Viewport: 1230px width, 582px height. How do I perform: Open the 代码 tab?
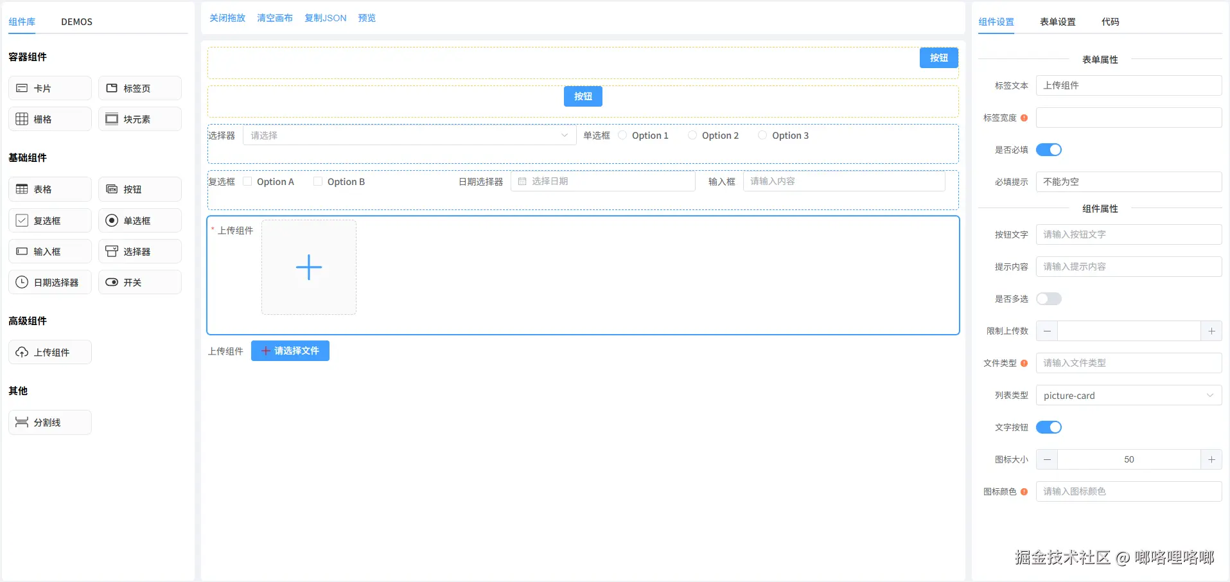(x=1111, y=22)
